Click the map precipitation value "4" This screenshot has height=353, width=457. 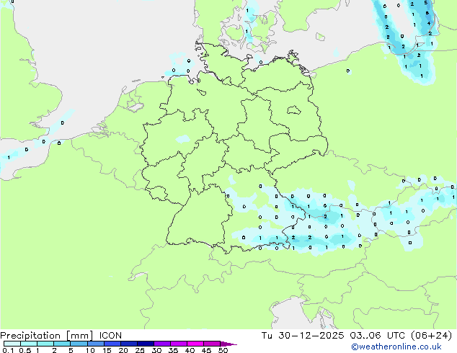[429, 23]
